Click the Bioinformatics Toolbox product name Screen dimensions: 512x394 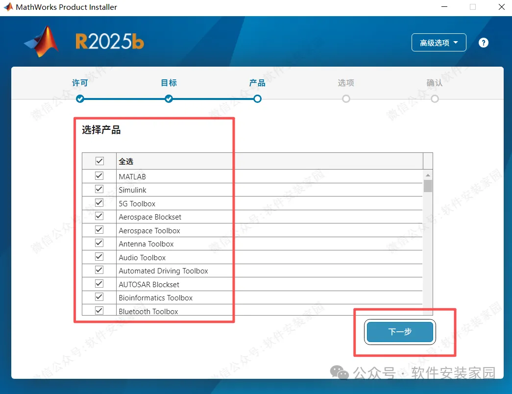coord(156,298)
